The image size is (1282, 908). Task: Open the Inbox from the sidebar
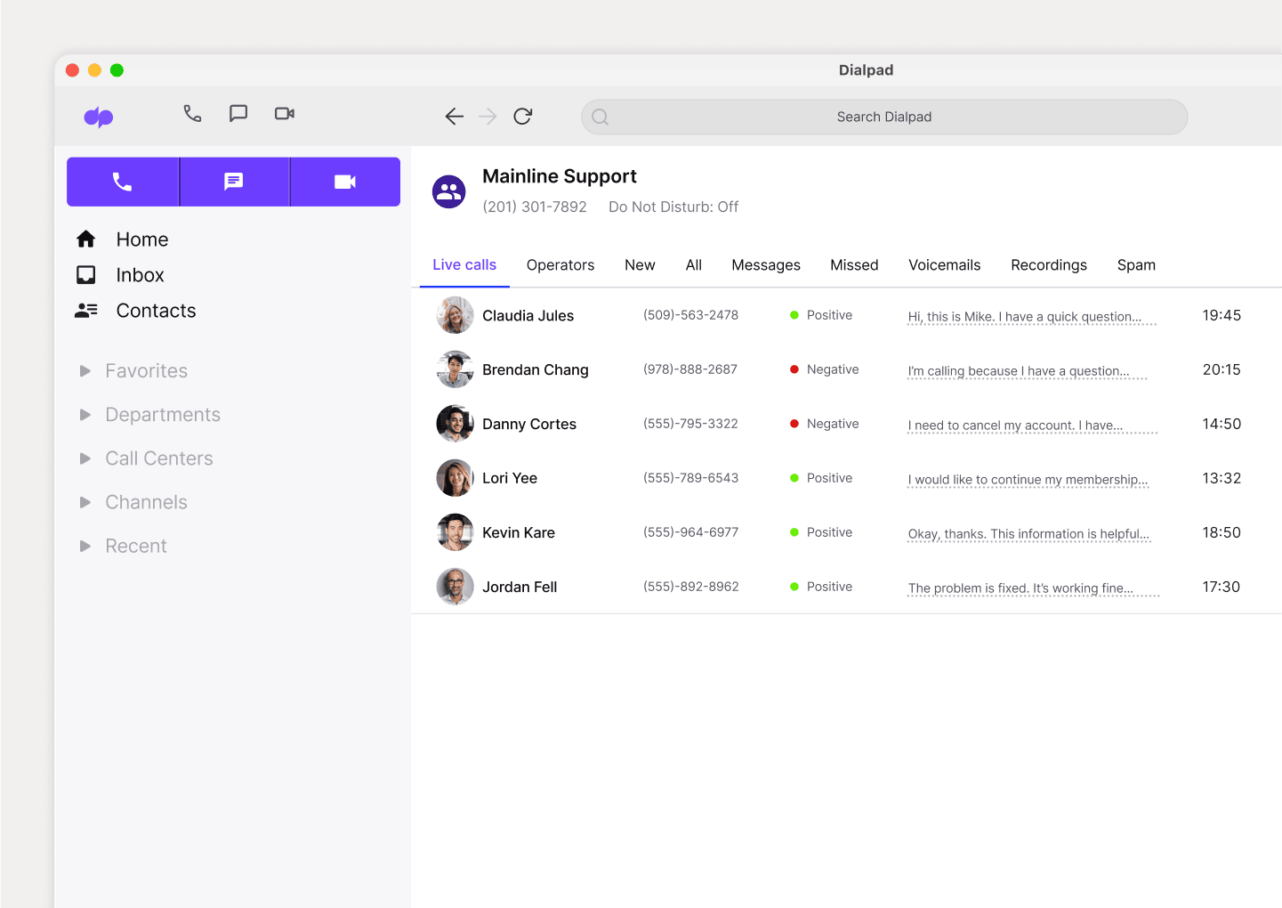pos(140,274)
